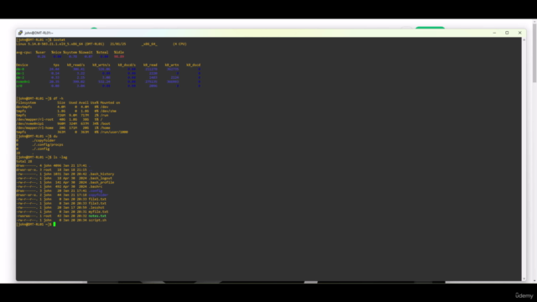Viewport: 537px width, 302px height.
Task: Click '/dev/mapper/rl-root' filesystem entry
Action: [34, 119]
